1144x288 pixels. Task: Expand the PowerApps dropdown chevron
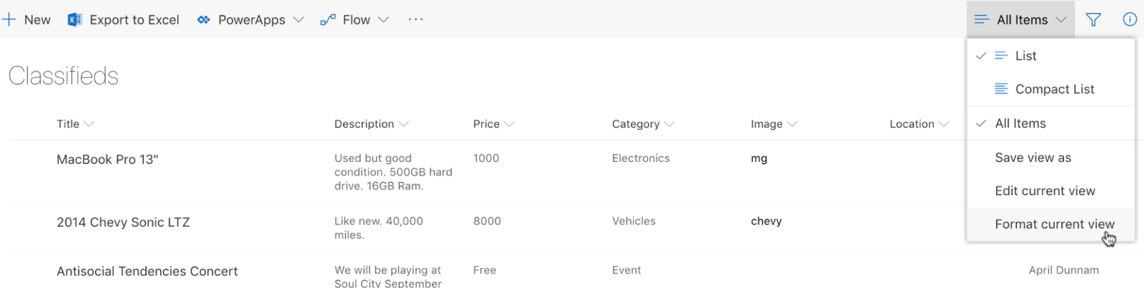(x=299, y=20)
